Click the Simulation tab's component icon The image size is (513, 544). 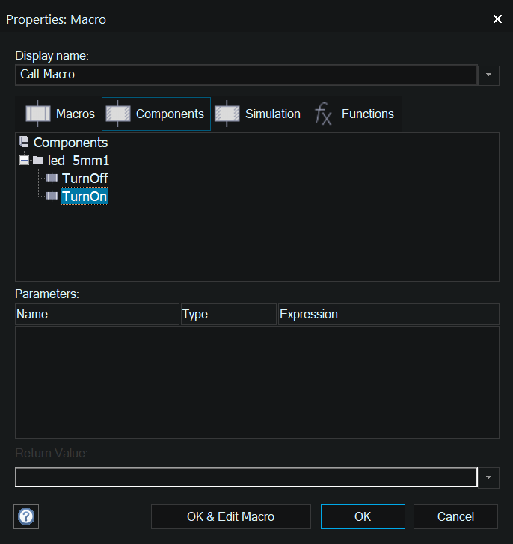point(227,114)
